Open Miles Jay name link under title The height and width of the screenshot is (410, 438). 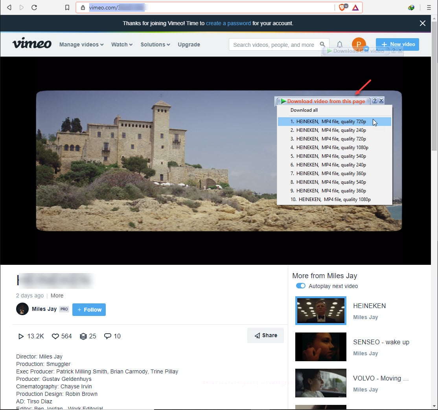(44, 309)
